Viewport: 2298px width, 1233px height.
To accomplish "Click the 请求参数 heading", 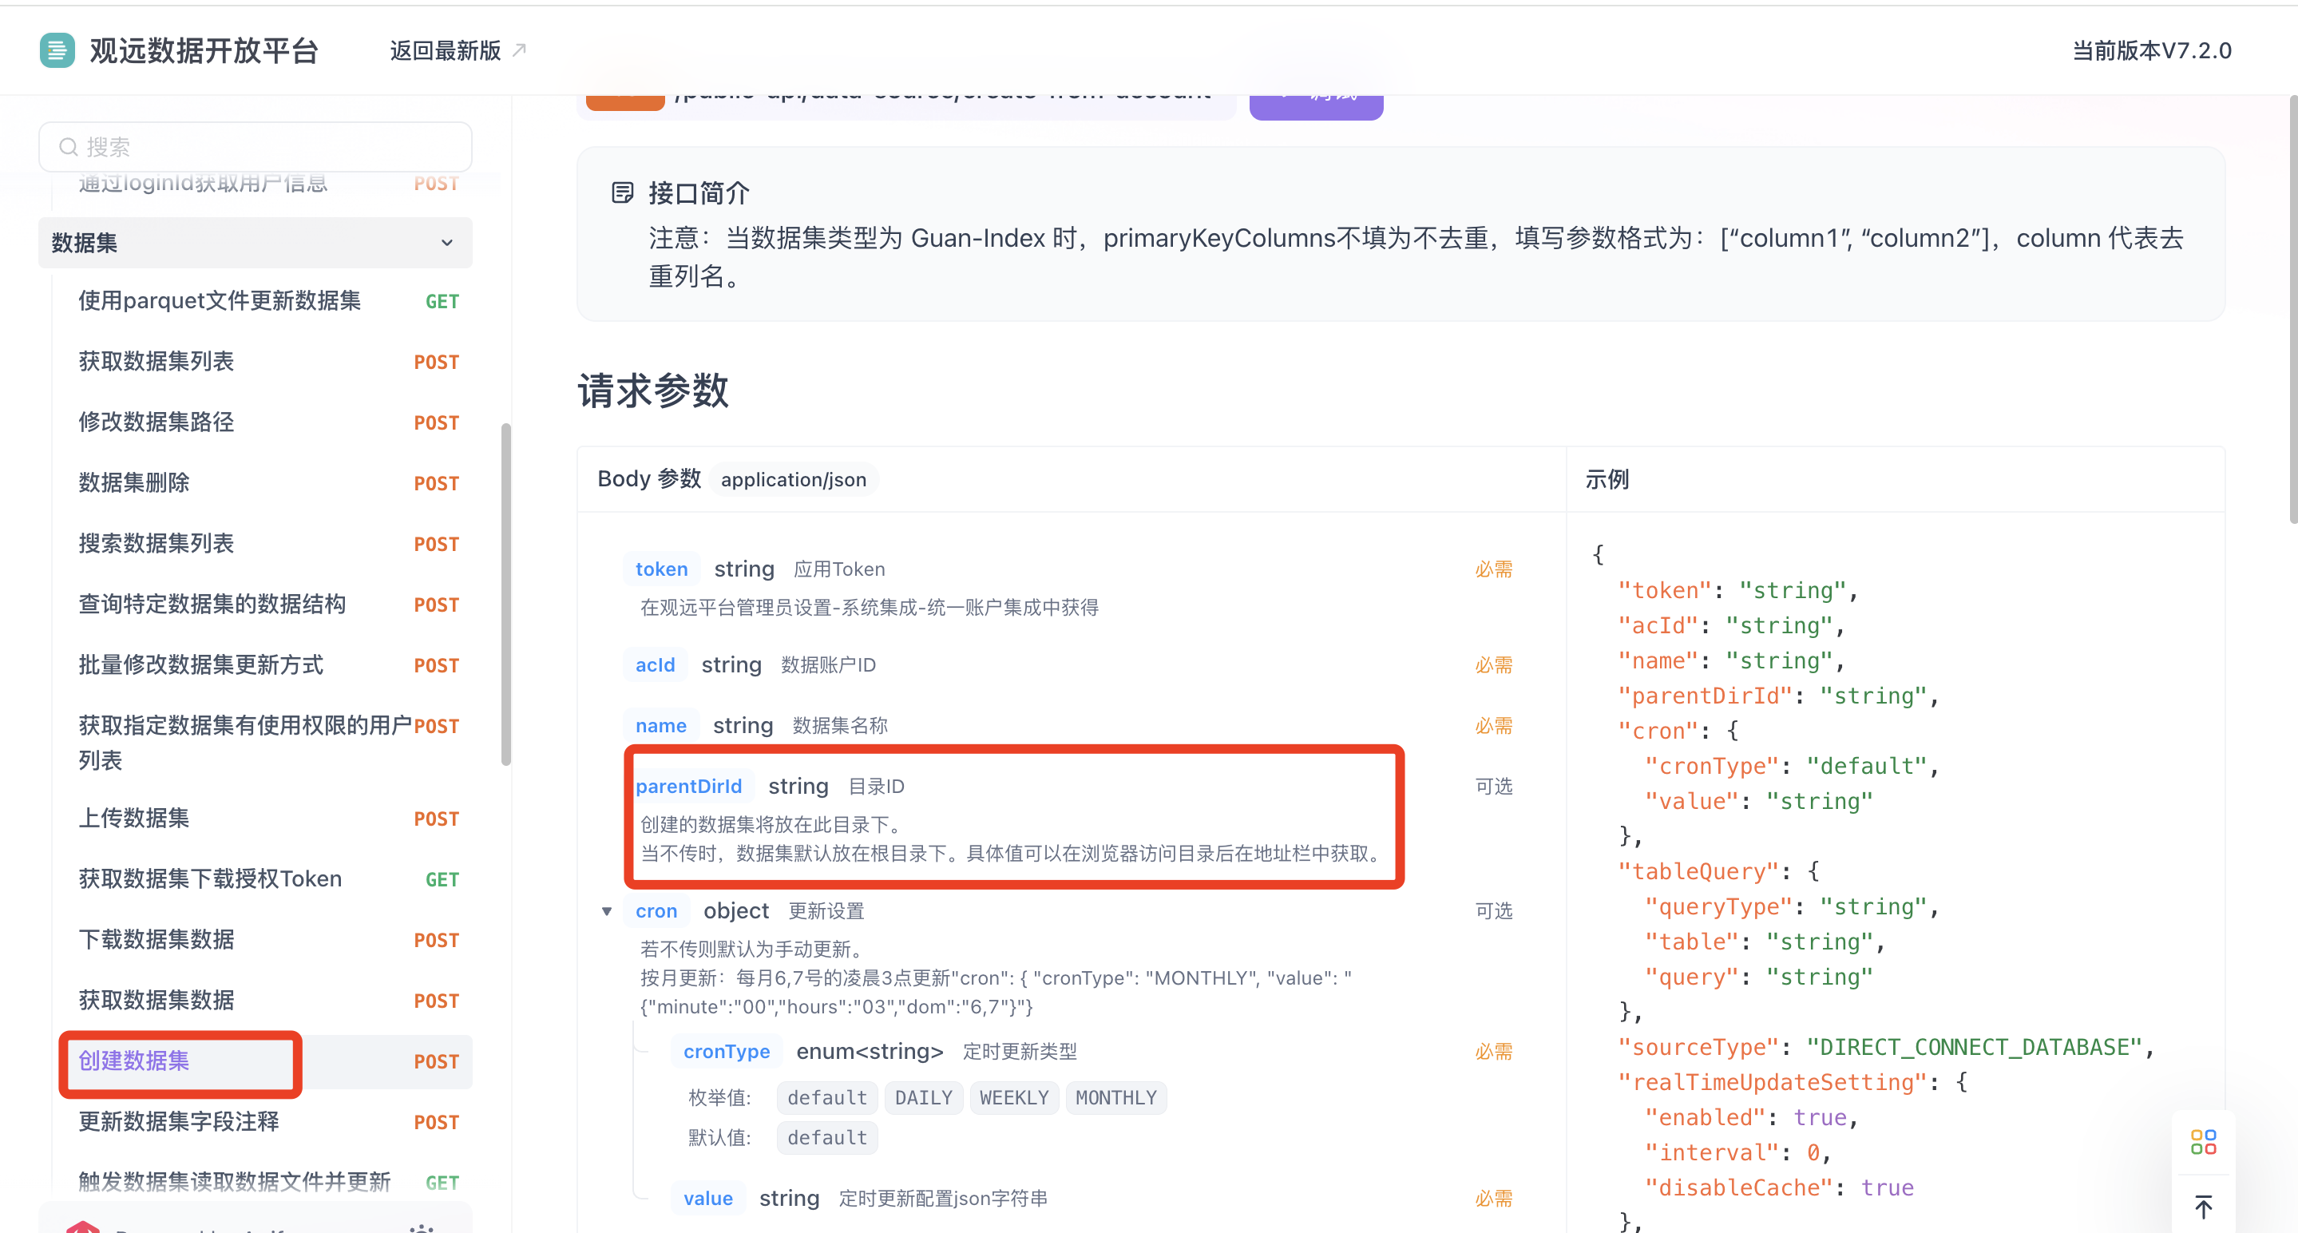I will 653,390.
